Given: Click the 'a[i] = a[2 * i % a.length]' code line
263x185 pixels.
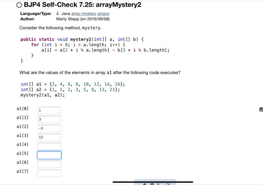Looking at the screenshot, I should point(106,50).
